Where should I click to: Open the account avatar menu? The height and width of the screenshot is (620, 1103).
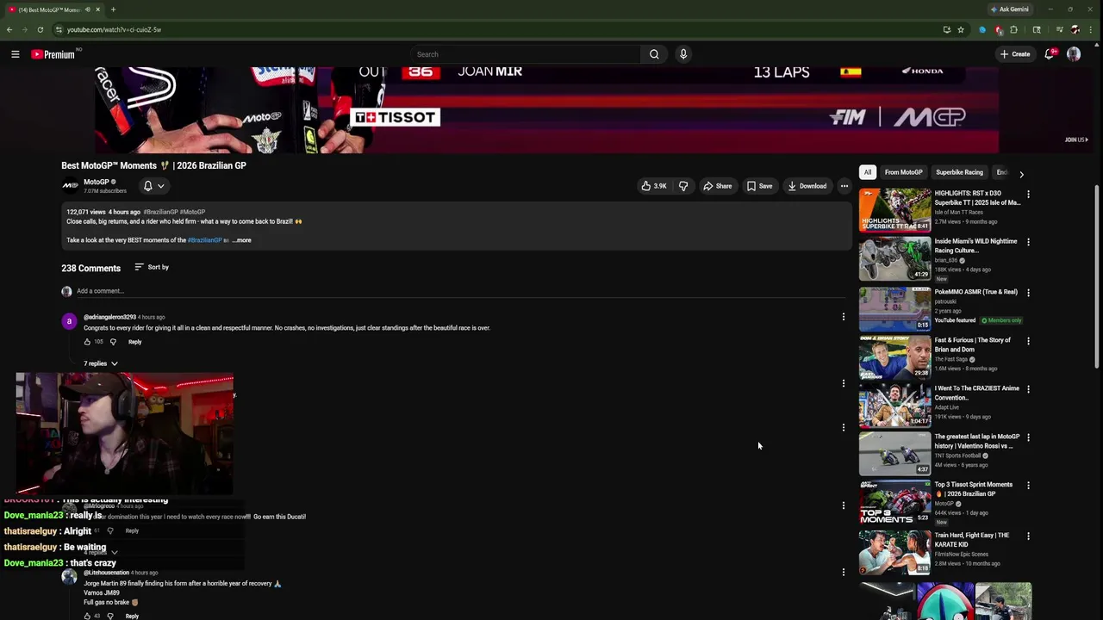click(x=1074, y=54)
